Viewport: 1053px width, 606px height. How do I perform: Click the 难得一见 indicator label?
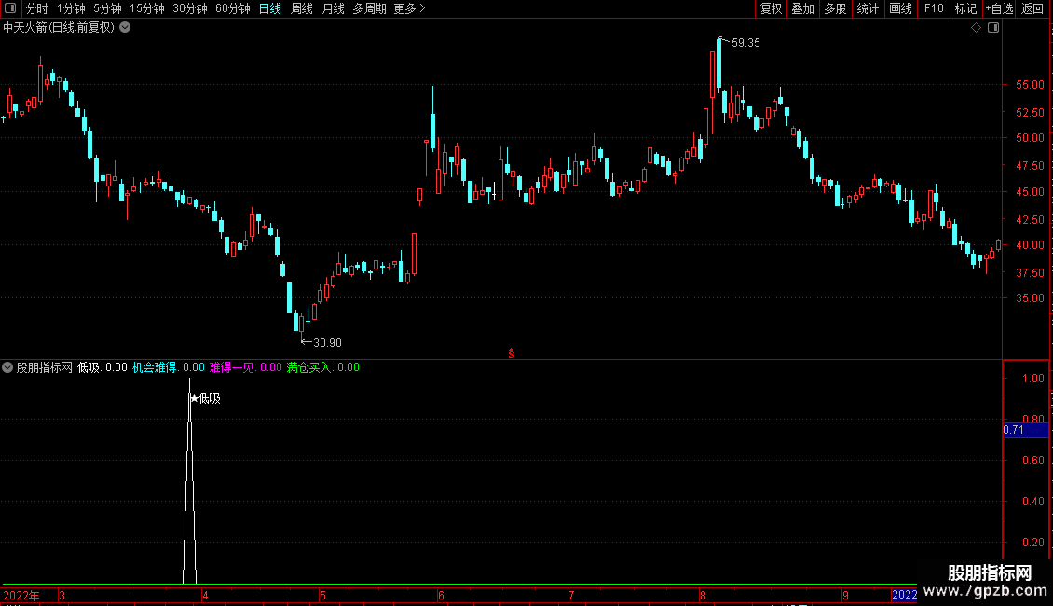coord(245,367)
